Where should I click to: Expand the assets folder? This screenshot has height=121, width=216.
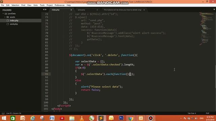tap(5, 17)
